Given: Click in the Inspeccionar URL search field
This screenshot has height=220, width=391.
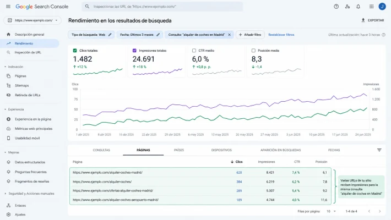Looking at the screenshot, I should (162, 7).
